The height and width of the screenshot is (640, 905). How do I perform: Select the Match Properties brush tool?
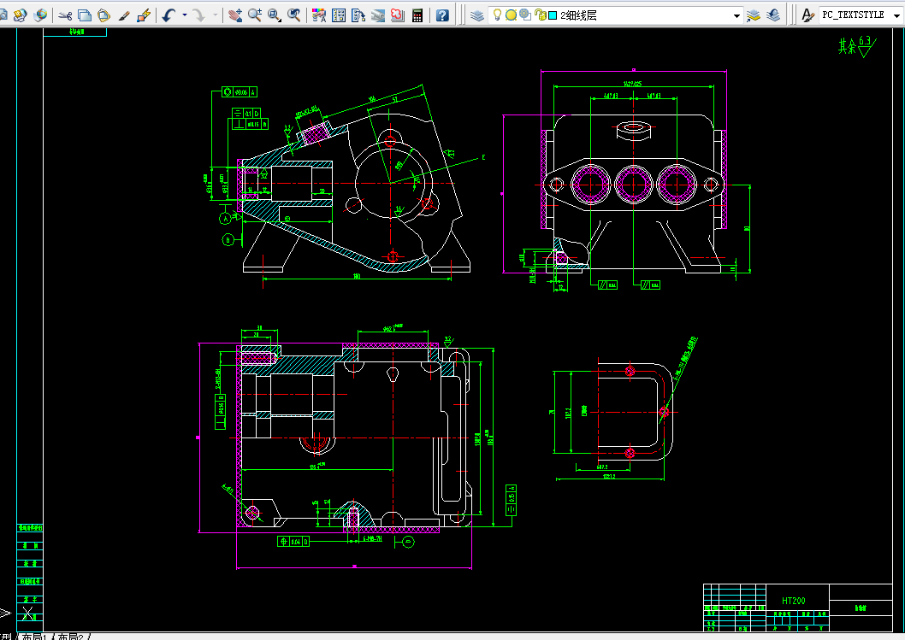(x=124, y=15)
